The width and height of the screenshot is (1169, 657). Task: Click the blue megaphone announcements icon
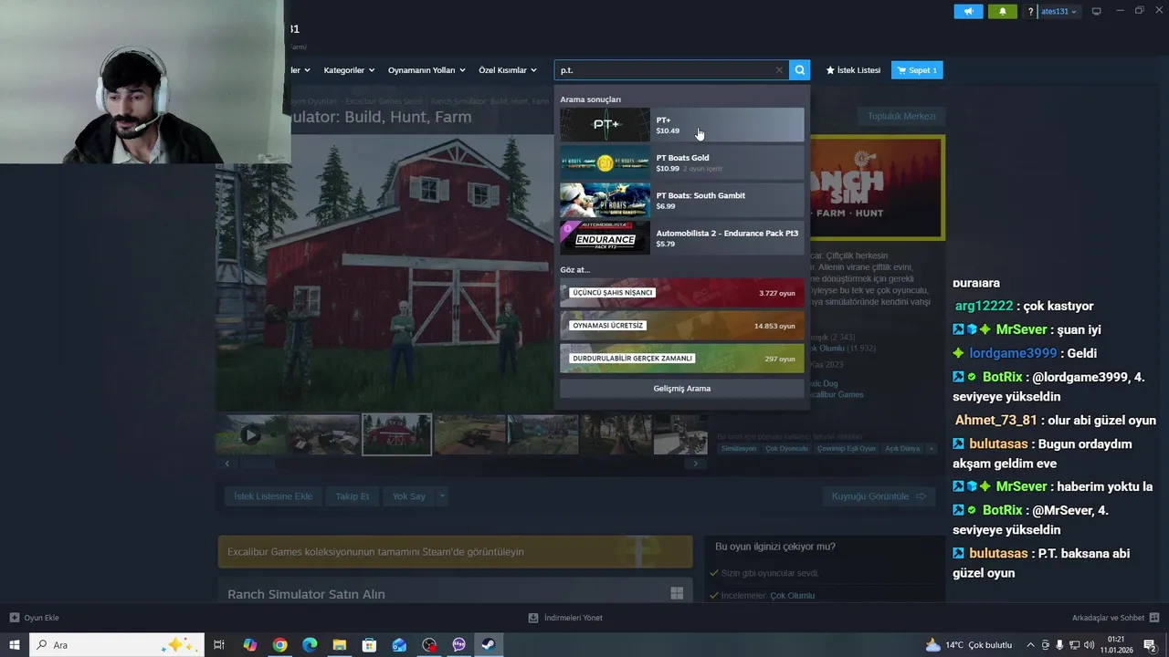(x=968, y=12)
